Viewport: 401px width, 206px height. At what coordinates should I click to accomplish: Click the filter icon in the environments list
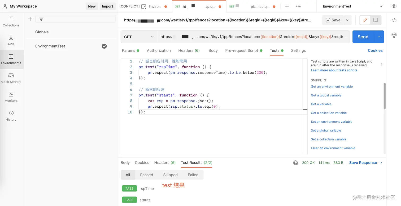click(x=41, y=19)
